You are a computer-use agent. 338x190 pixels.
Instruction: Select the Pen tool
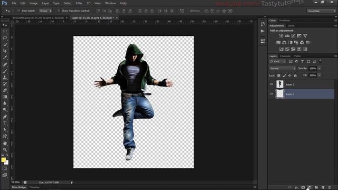coord(5,117)
